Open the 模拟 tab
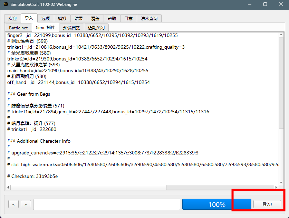 (x=62, y=18)
